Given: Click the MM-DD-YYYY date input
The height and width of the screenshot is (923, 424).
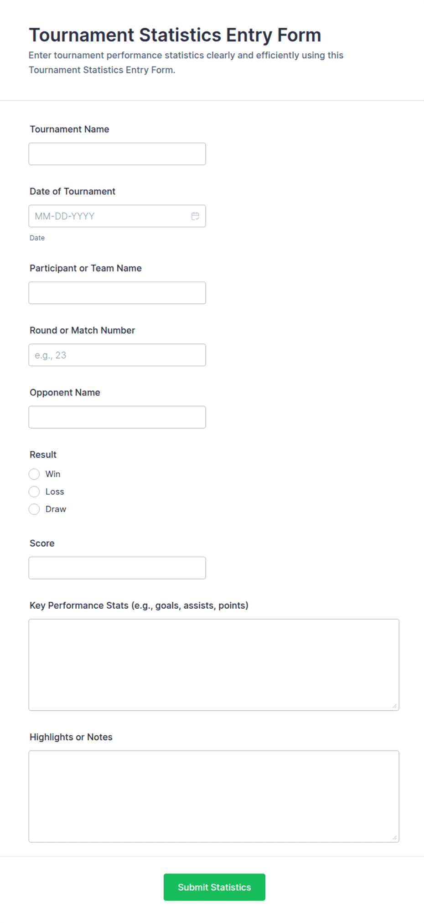Looking at the screenshot, I should tap(117, 216).
